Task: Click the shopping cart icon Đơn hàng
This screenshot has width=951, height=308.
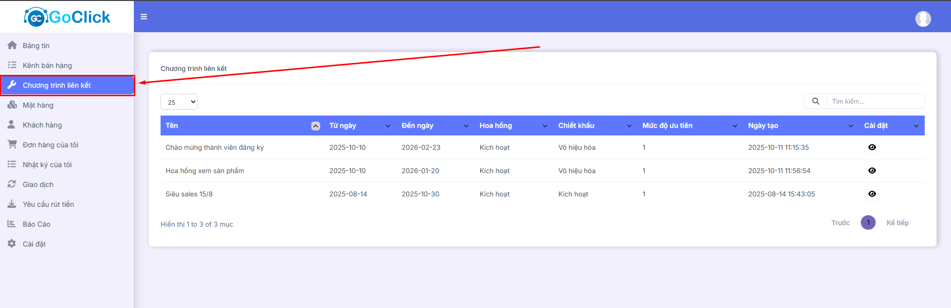Action: [12, 144]
